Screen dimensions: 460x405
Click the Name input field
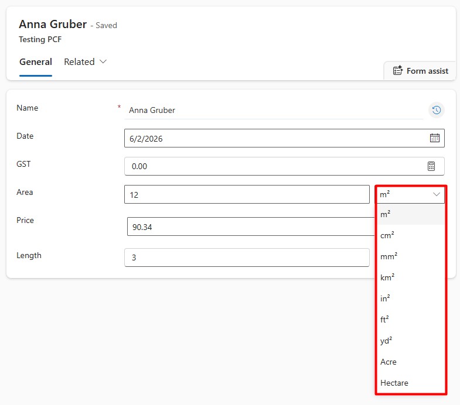click(274, 110)
